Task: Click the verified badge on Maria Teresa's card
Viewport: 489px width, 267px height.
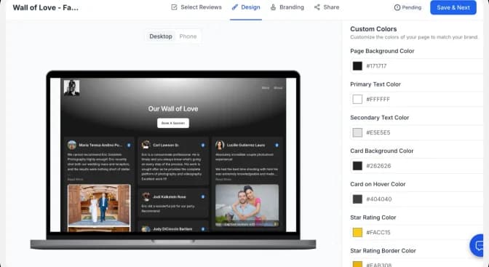Action: [129, 146]
